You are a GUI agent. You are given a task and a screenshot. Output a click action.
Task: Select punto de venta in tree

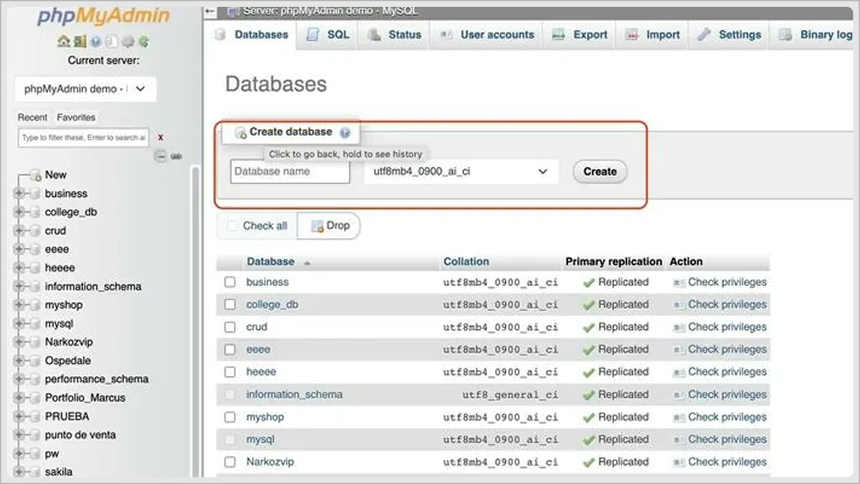click(x=80, y=435)
